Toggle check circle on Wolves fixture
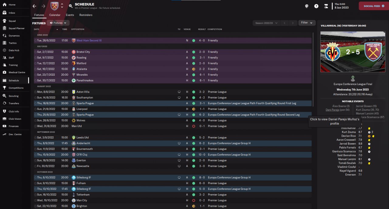This screenshot has height=209, width=389. (35, 120)
